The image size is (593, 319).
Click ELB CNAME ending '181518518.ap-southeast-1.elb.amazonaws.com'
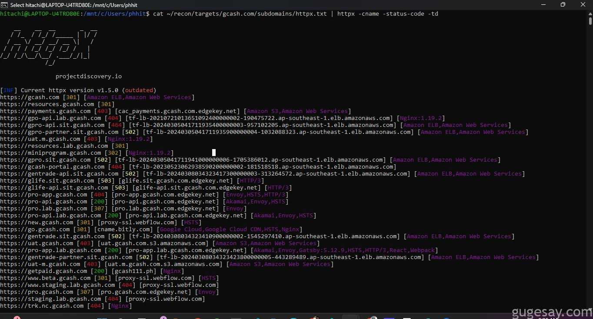(x=263, y=166)
